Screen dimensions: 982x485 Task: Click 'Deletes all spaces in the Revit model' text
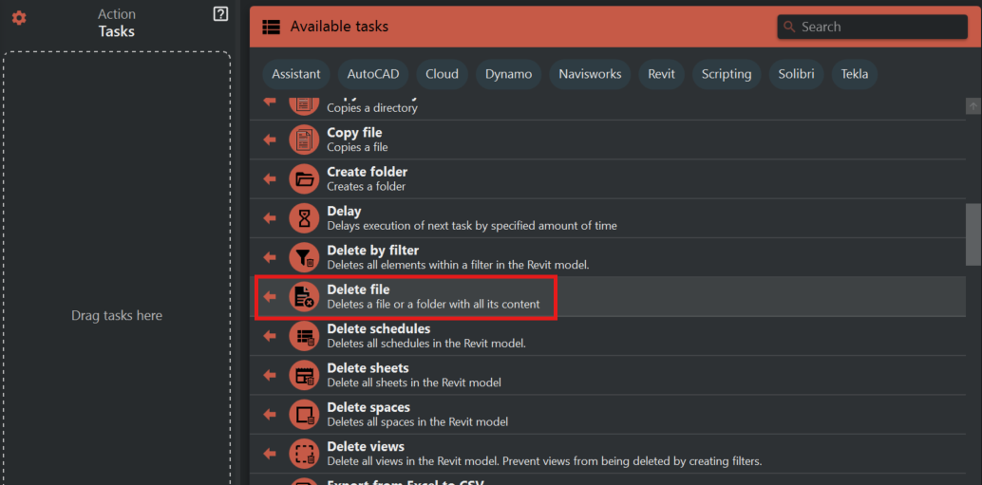417,421
